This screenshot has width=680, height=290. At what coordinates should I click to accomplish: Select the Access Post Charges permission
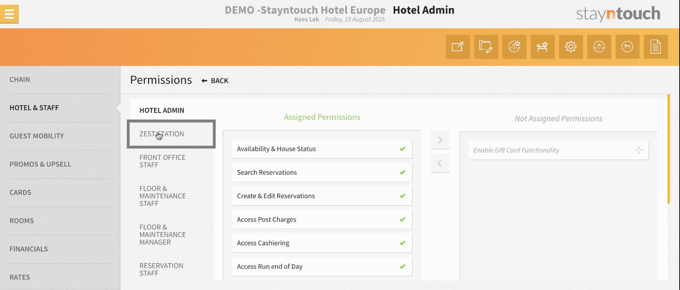click(x=322, y=220)
